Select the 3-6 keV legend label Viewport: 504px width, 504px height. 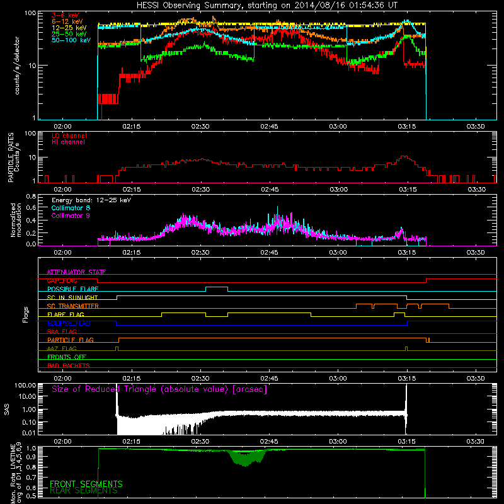coord(66,15)
